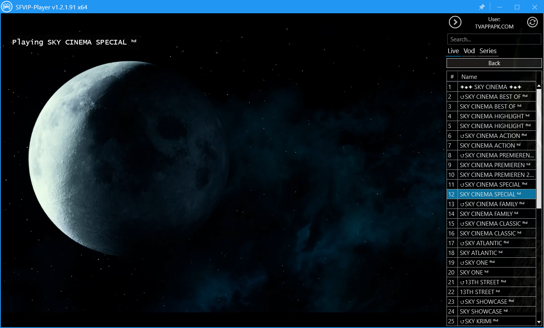The width and height of the screenshot is (544, 328).
Task: Select channel 11, SKY CINEMA SPECIAL fhd
Action: tap(492, 185)
